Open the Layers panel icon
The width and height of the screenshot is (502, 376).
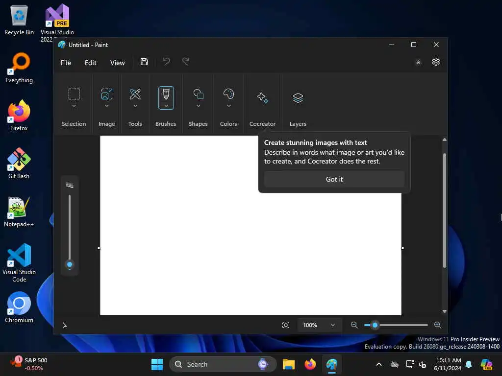(298, 97)
